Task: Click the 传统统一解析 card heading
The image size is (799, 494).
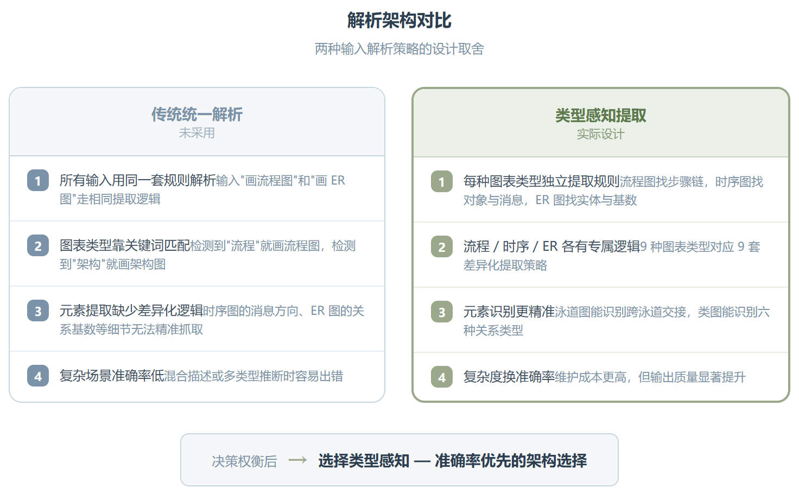Action: point(196,114)
